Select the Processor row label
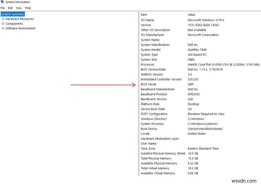The width and height of the screenshot is (261, 185). pos(147,64)
